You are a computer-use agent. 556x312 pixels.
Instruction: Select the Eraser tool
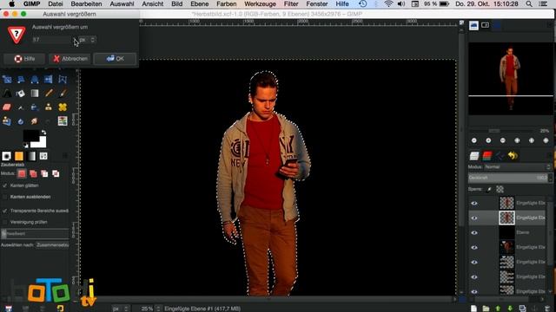(7, 107)
